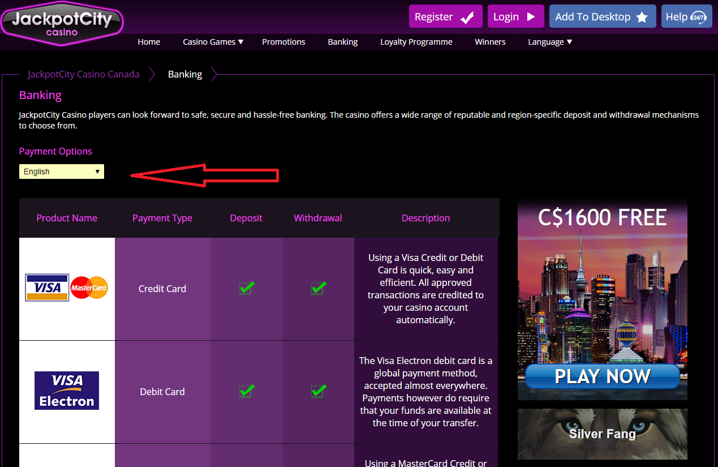Open the Silver Fang game thumbnail
Image resolution: width=718 pixels, height=467 pixels.
[603, 434]
